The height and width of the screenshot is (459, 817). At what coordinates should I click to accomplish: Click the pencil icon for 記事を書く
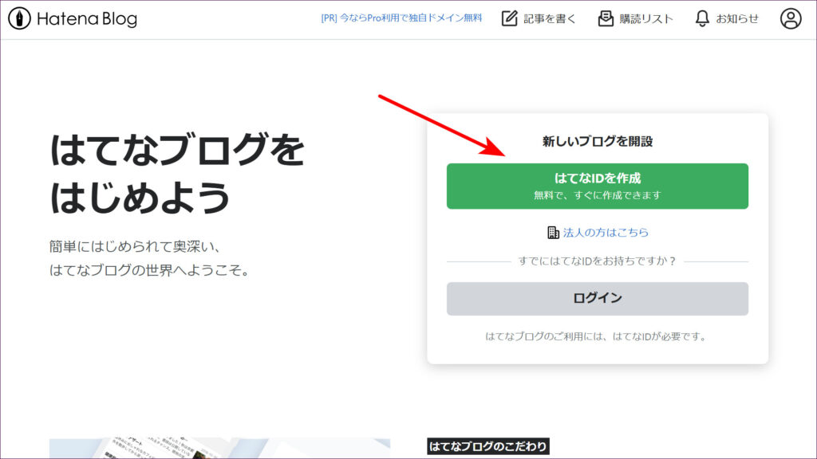pos(510,18)
